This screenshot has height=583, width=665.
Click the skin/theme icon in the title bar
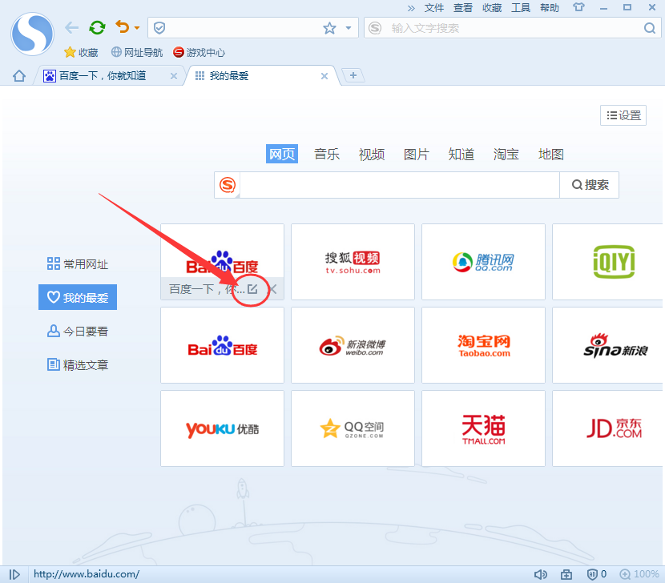coord(578,8)
